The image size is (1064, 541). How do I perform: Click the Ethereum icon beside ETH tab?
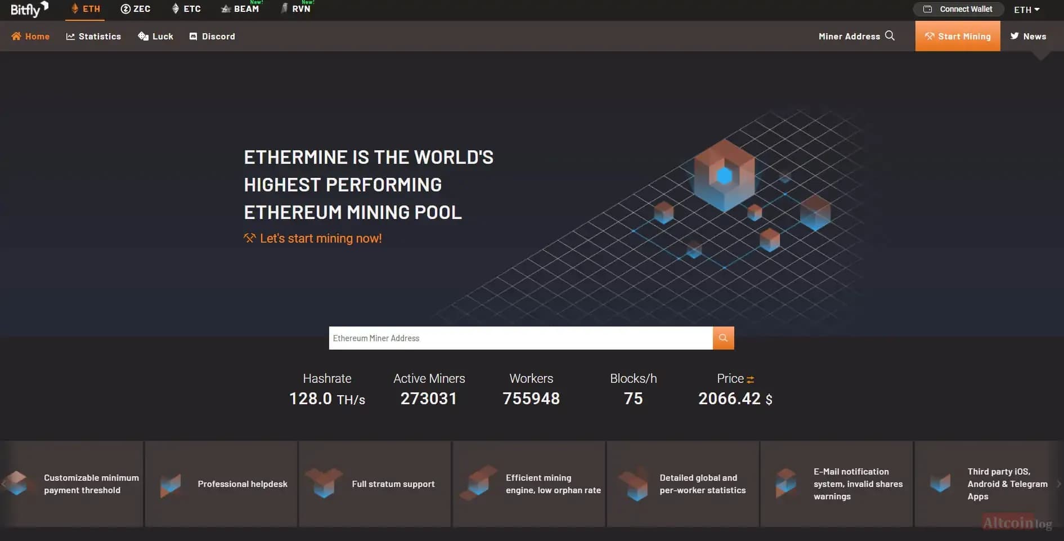coord(75,8)
